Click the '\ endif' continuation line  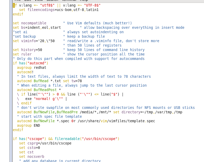point(24,103)
